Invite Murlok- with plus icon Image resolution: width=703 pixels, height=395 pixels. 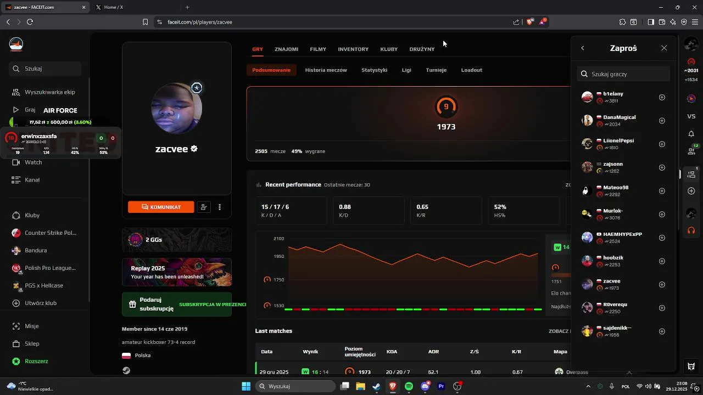[662, 215]
